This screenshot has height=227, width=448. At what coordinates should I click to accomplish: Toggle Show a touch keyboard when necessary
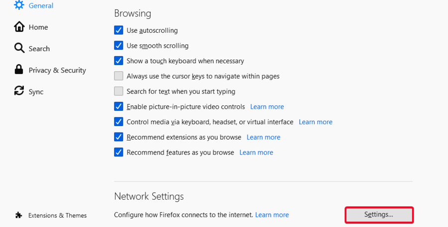[118, 61]
